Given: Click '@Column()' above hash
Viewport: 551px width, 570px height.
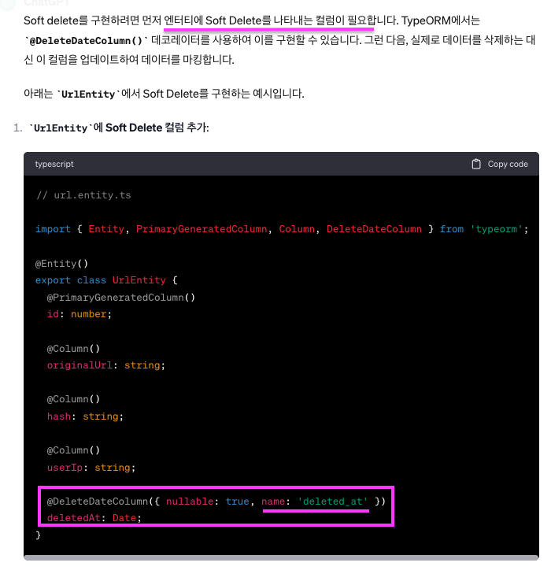Looking at the screenshot, I should (73, 399).
